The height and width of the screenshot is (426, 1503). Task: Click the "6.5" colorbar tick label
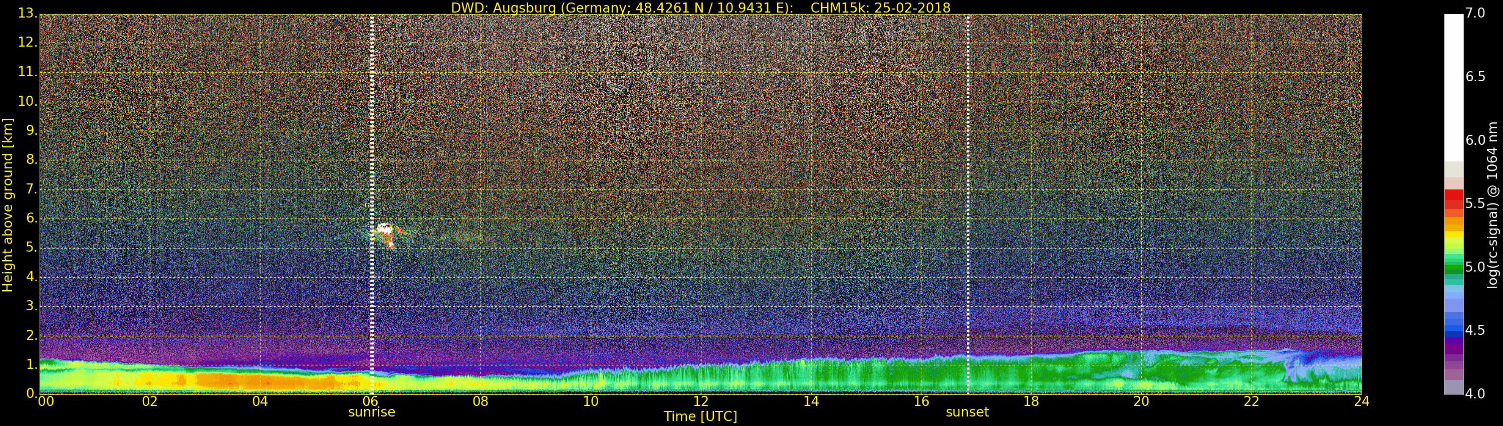click(1475, 77)
